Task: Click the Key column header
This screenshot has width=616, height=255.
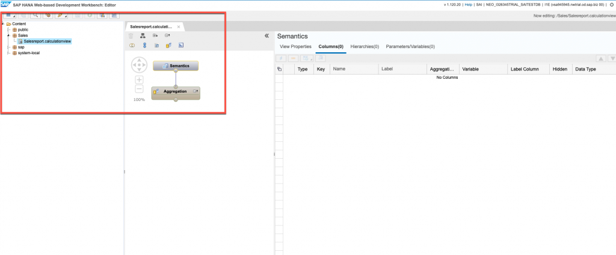Action: click(321, 69)
